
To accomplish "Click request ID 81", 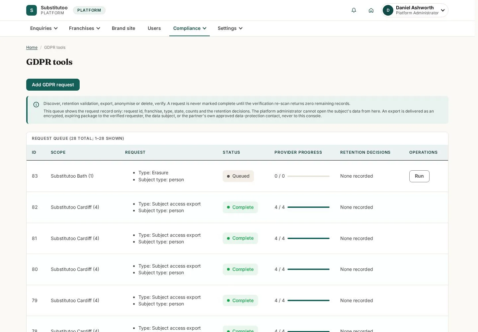I will [35, 238].
